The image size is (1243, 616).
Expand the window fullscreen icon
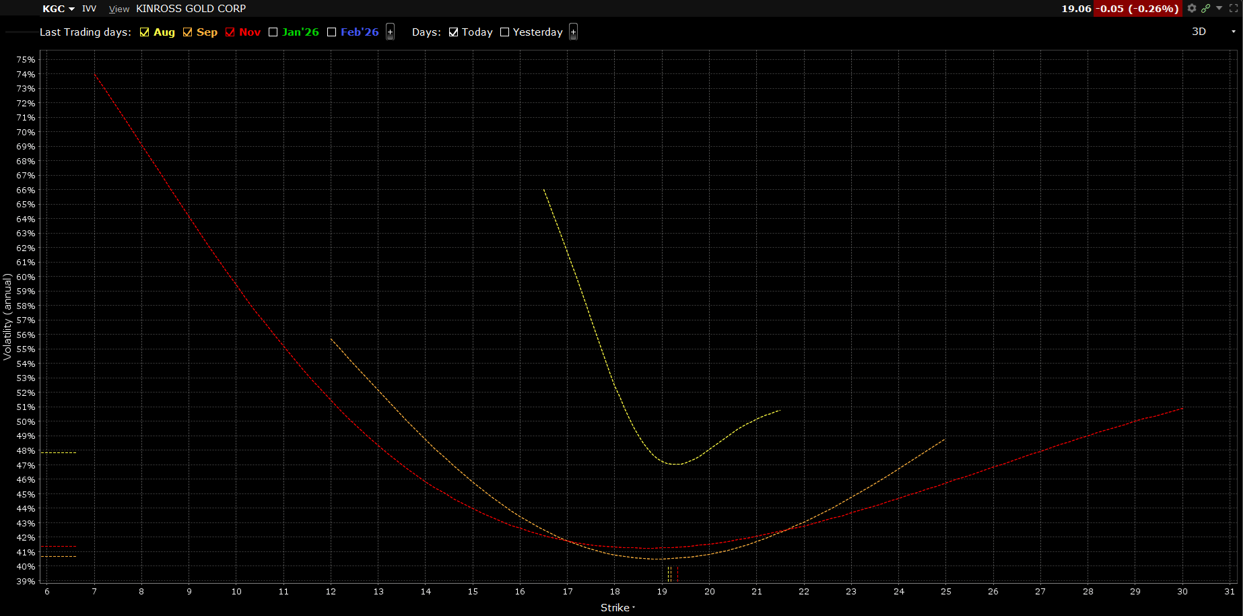point(1234,8)
